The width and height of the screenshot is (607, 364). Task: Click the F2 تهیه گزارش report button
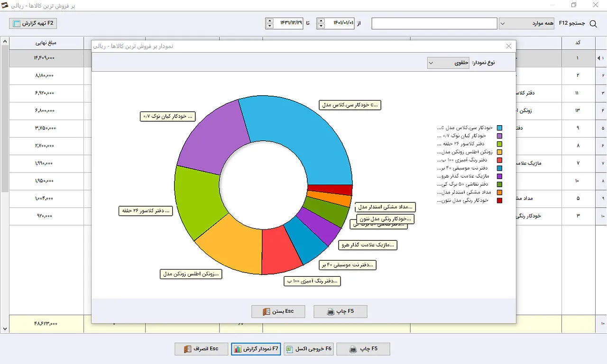[x=33, y=23]
